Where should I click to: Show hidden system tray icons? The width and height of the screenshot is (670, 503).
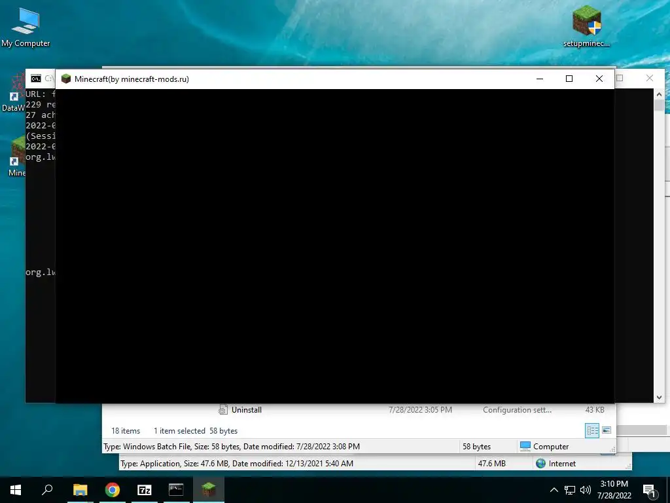click(x=554, y=490)
